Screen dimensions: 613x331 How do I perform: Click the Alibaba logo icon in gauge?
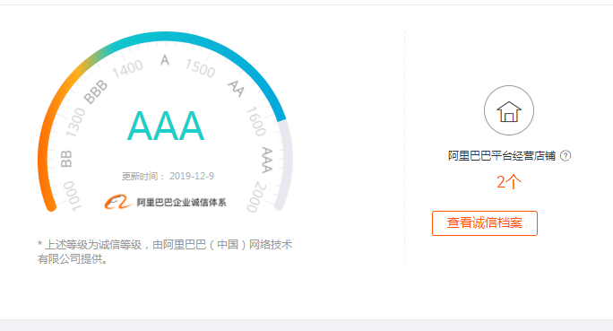pos(117,202)
